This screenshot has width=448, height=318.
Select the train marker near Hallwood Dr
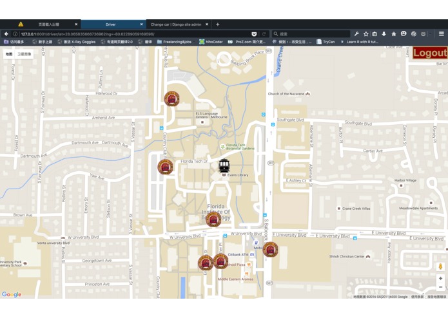(171, 98)
